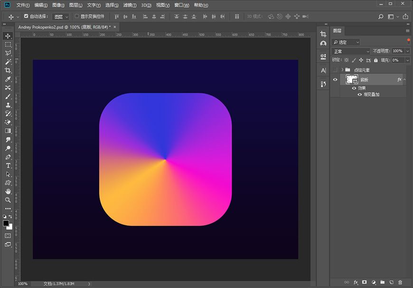The height and width of the screenshot is (288, 413).
Task: Select the Pen tool
Action: 8,157
